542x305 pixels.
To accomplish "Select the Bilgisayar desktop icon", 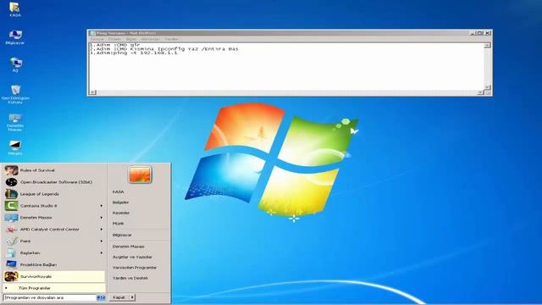I will [x=15, y=37].
